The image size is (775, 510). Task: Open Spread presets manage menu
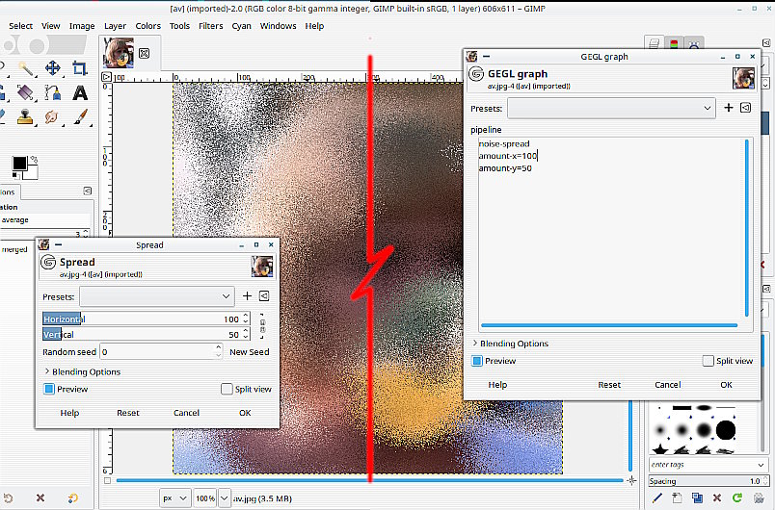tap(264, 296)
